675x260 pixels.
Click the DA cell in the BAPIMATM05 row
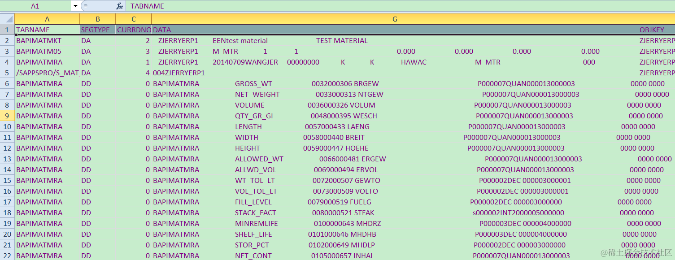coord(98,52)
